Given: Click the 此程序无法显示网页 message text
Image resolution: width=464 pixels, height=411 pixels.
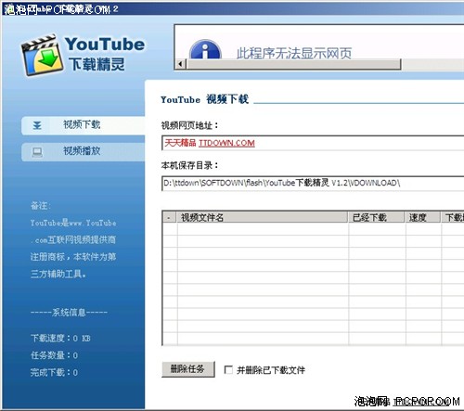Looking at the screenshot, I should 294,53.
